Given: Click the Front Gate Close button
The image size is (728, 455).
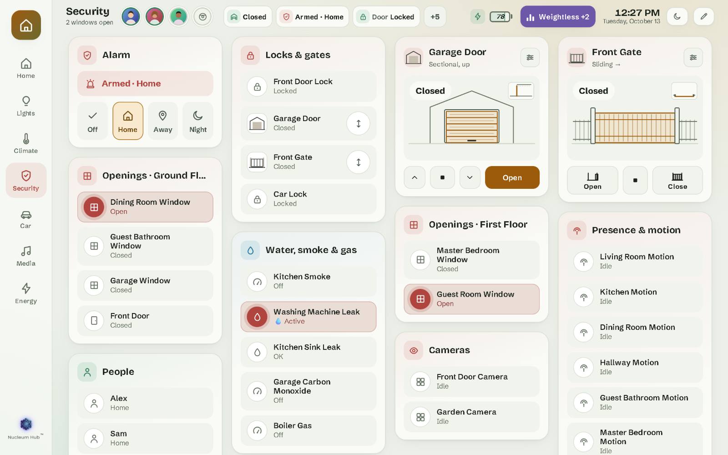Looking at the screenshot, I should [677, 180].
